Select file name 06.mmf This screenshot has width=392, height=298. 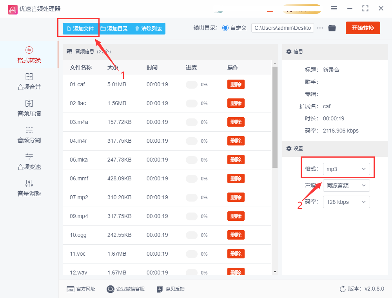[x=79, y=178]
